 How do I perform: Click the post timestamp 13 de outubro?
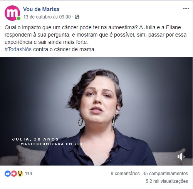coord(47,17)
